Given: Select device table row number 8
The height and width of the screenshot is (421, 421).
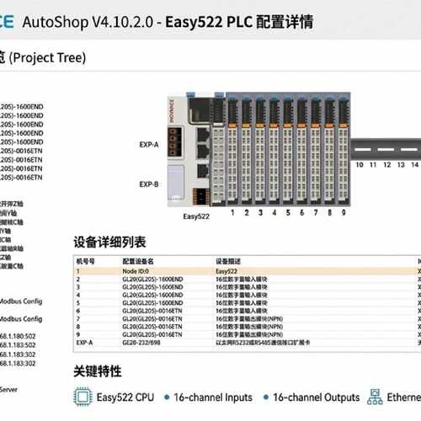Looking at the screenshot, I should (247, 327).
